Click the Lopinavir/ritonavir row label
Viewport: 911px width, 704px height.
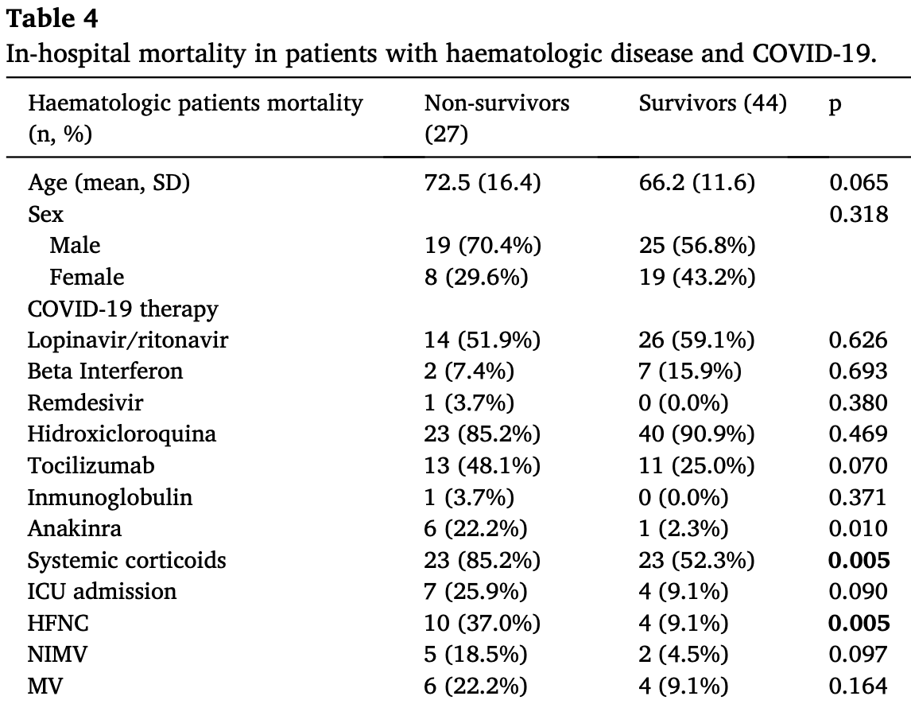128,340
